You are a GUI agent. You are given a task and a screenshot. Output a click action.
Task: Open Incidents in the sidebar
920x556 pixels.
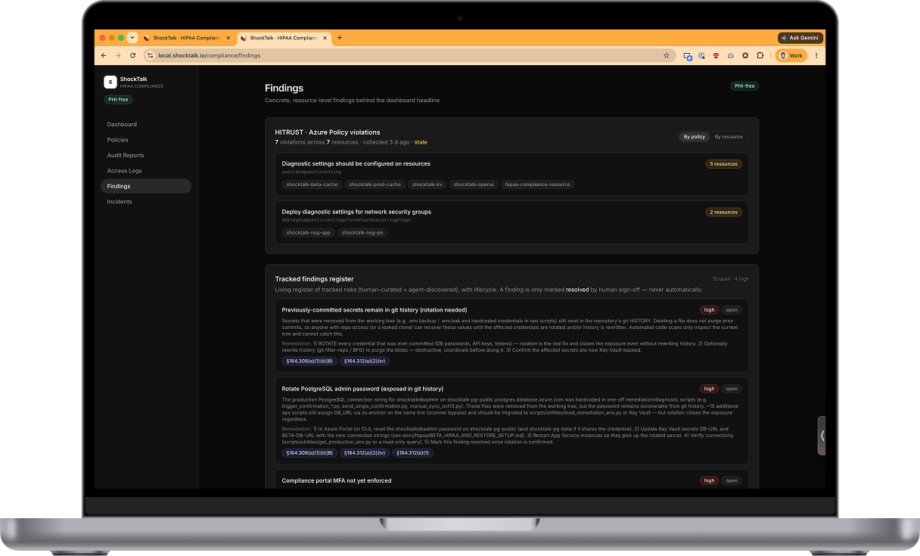(x=120, y=202)
